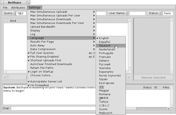This screenshot has height=115, width=176.
Task: Expand Max Simultaneous Downloads submenu
Action: click(62, 19)
